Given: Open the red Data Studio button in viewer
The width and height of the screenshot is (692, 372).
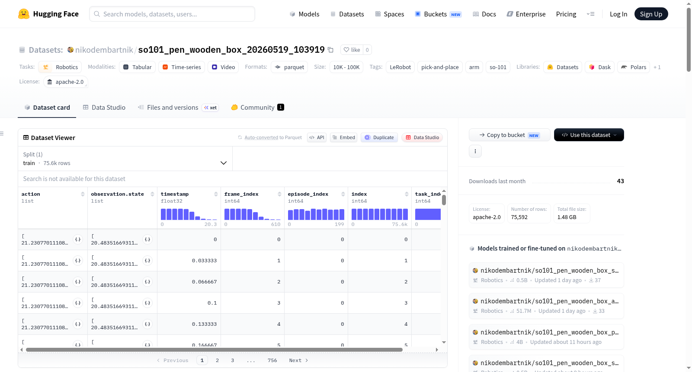Looking at the screenshot, I should pyautogui.click(x=422, y=137).
